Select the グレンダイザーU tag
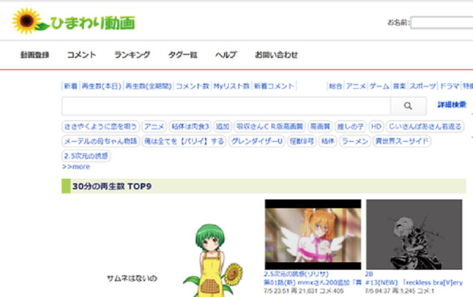Image resolution: width=473 pixels, height=297 pixels. [x=257, y=141]
